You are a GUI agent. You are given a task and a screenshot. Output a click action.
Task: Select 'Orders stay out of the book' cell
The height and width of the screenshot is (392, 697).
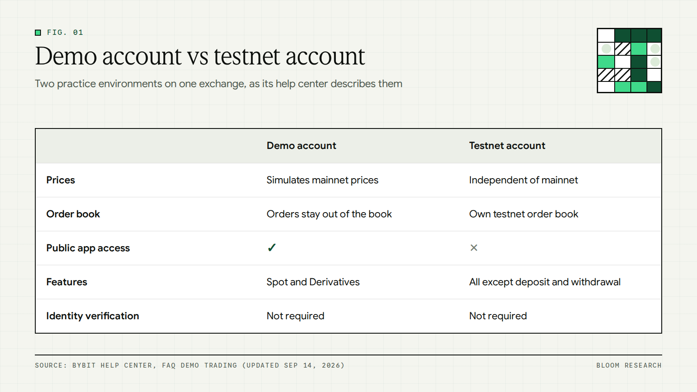[x=329, y=214]
